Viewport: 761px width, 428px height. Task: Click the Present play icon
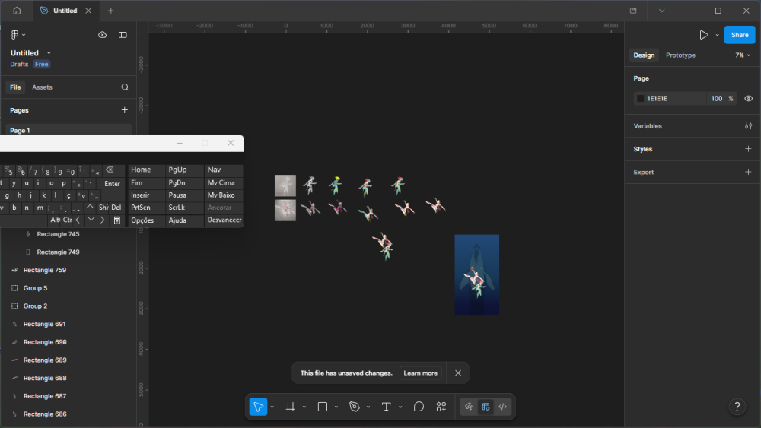point(704,35)
